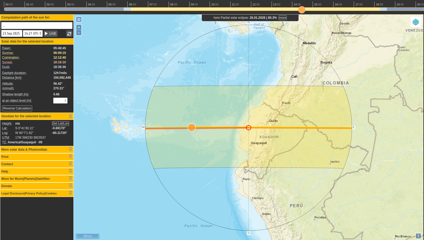Zoom in the map with plus button
Image resolution: width=424 pixels, height=240 pixels.
[x=79, y=27]
